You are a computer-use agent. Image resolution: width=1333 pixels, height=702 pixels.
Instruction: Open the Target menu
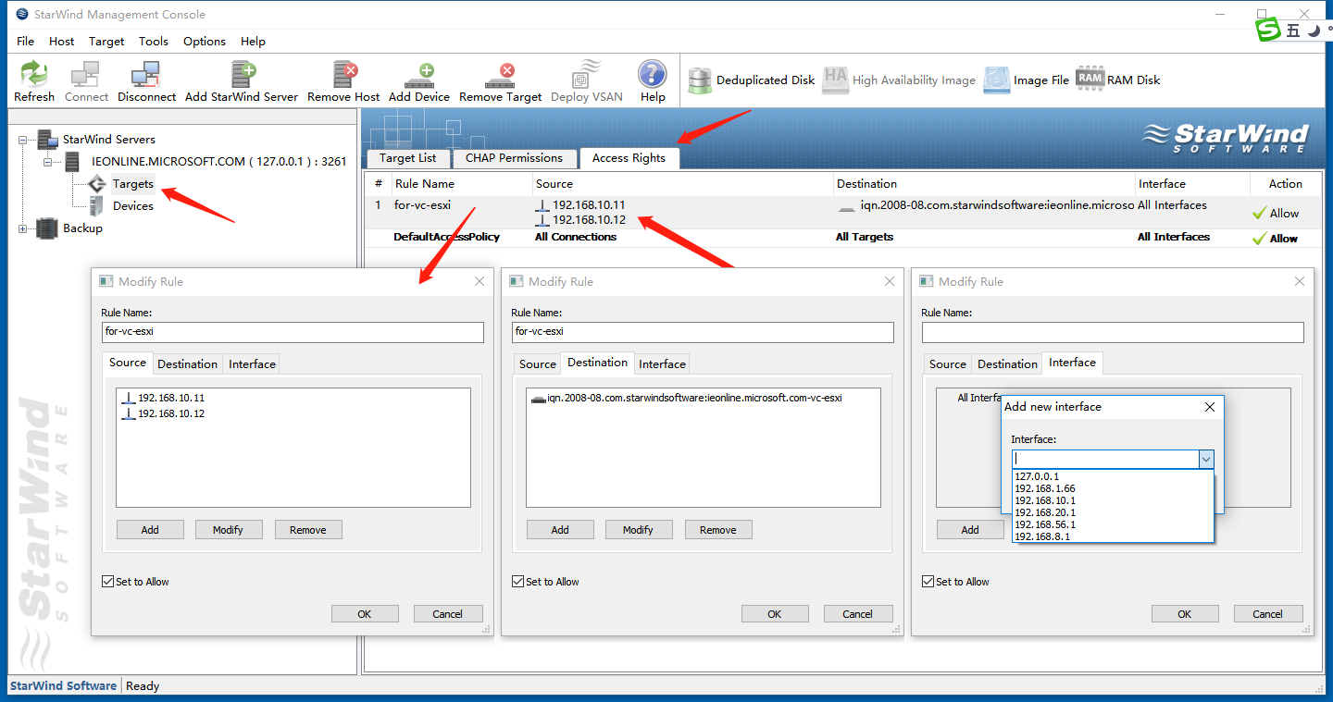click(106, 41)
